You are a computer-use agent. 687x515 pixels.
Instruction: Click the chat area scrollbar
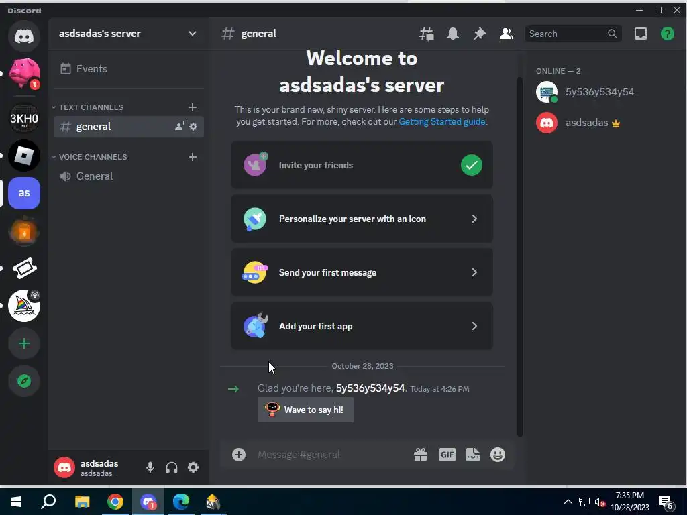[x=520, y=257]
